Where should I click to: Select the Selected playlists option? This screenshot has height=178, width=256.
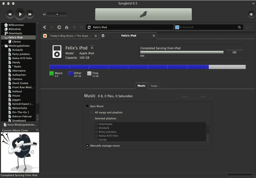92,119
